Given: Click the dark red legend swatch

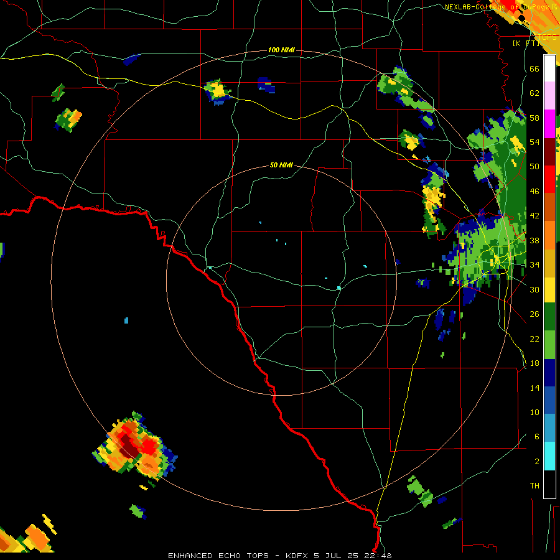Looking at the screenshot, I should coord(549,151).
